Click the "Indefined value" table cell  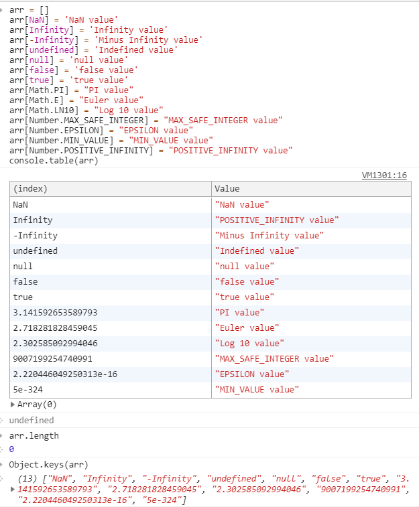(311, 251)
